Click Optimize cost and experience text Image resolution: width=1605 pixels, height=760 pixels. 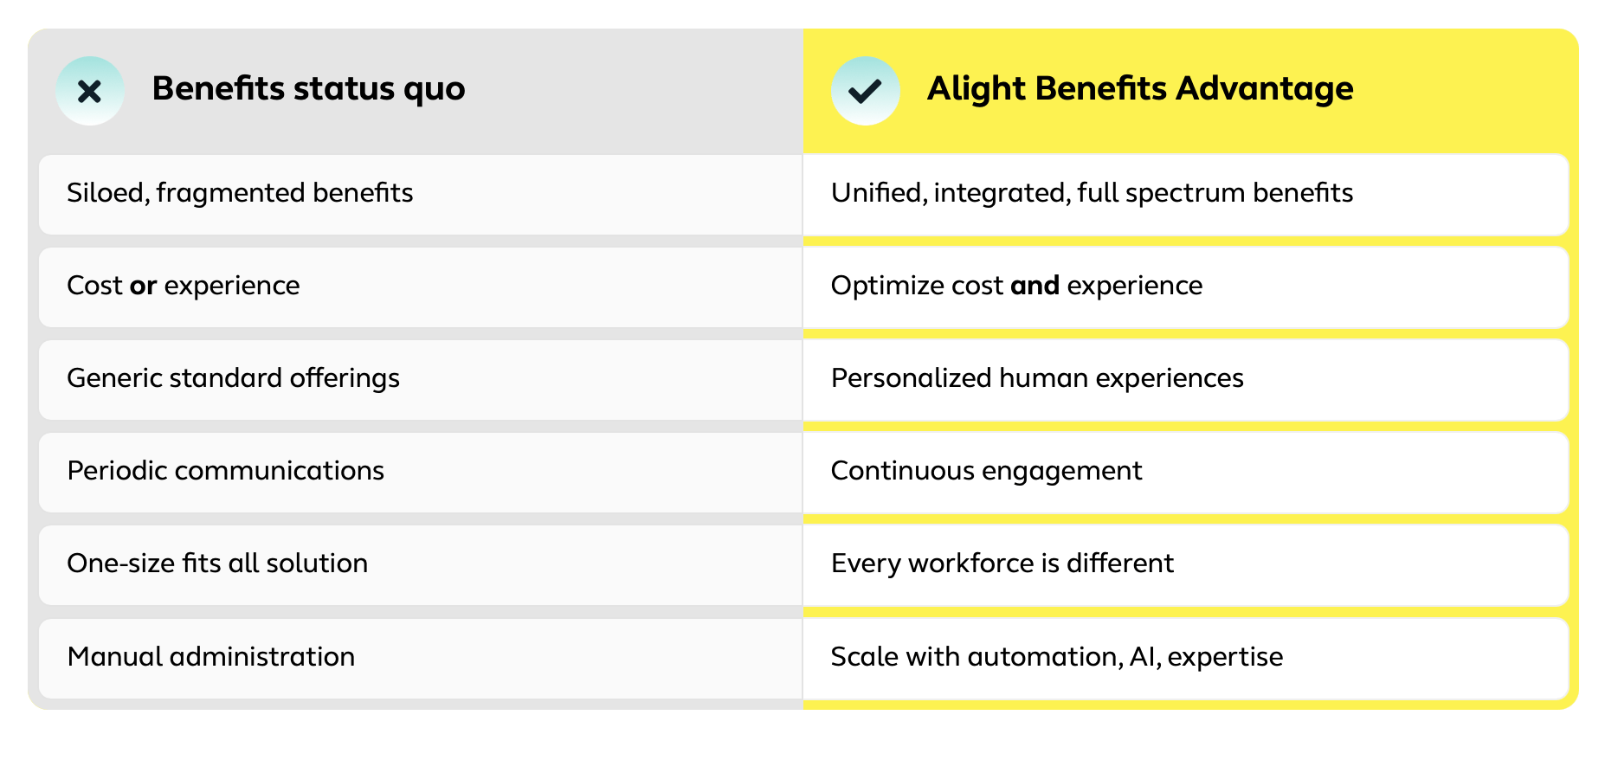(x=1015, y=286)
